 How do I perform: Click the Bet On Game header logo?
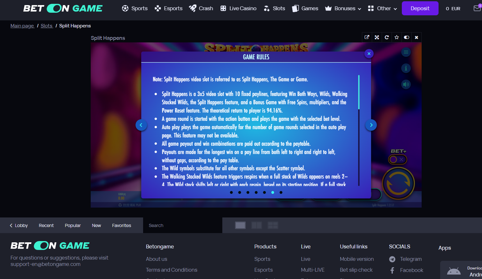point(63,8)
